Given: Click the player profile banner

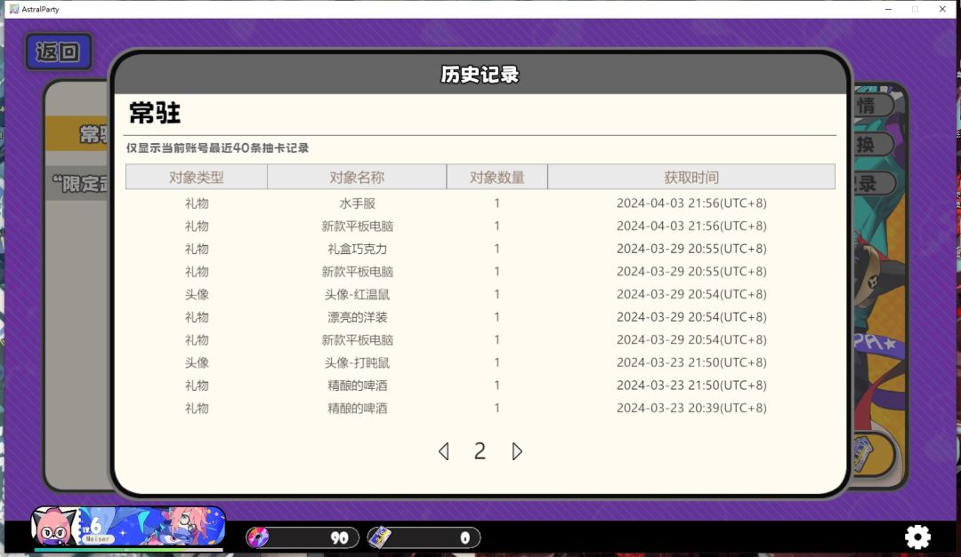Looking at the screenshot, I should [x=129, y=527].
